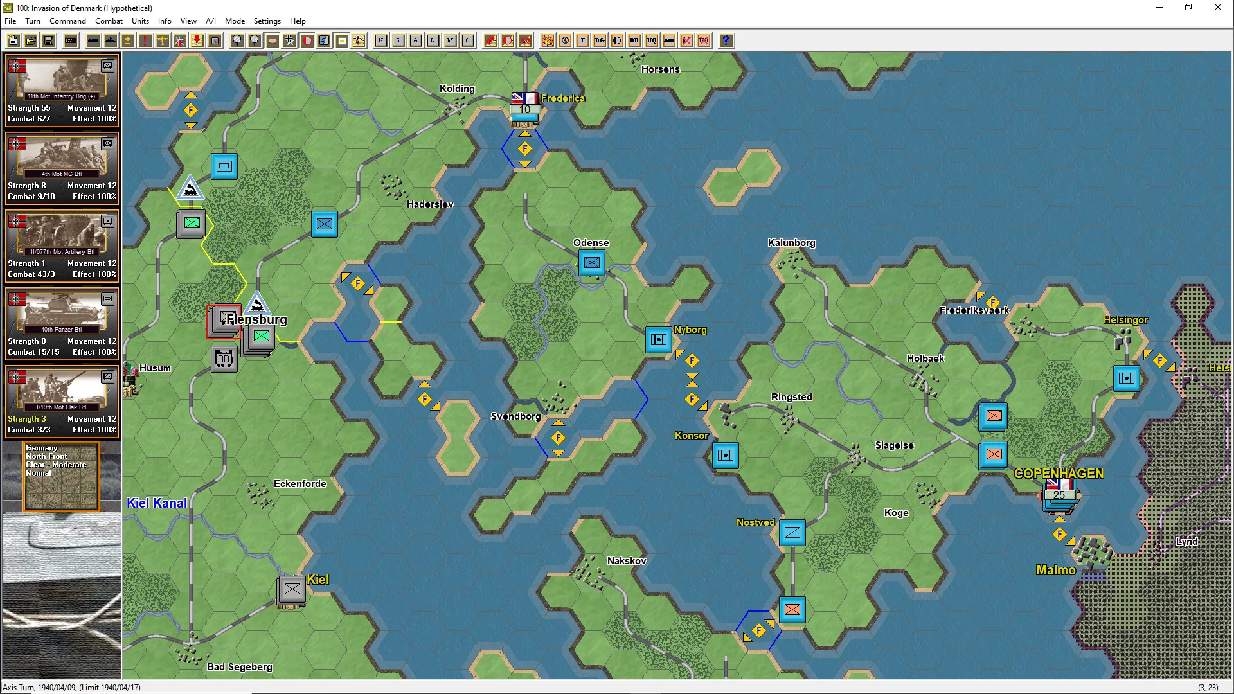
Task: Click the yellow airplane toolbar icon
Action: (x=163, y=40)
